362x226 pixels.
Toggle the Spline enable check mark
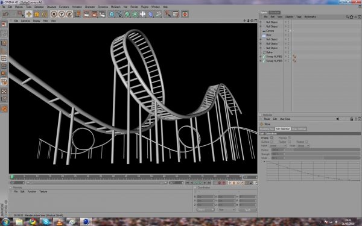tap(290, 52)
